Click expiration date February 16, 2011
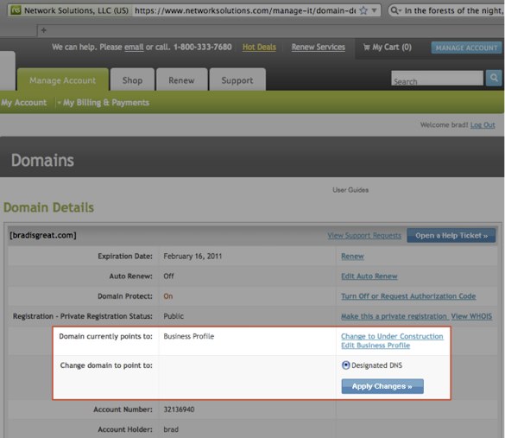 pyautogui.click(x=193, y=257)
